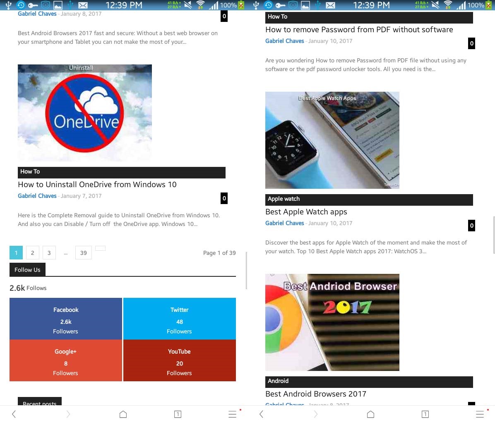Click the Apple Watch article excerpt text

pyautogui.click(x=366, y=247)
